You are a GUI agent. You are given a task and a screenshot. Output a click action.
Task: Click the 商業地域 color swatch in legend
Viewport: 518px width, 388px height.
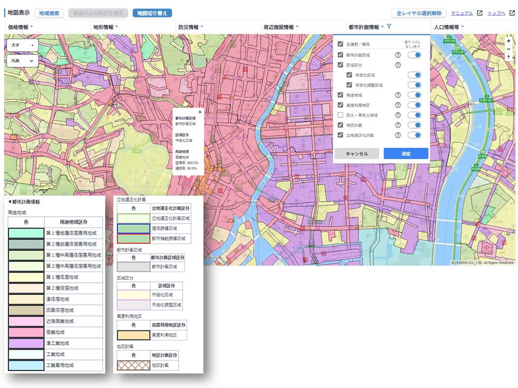click(x=26, y=332)
